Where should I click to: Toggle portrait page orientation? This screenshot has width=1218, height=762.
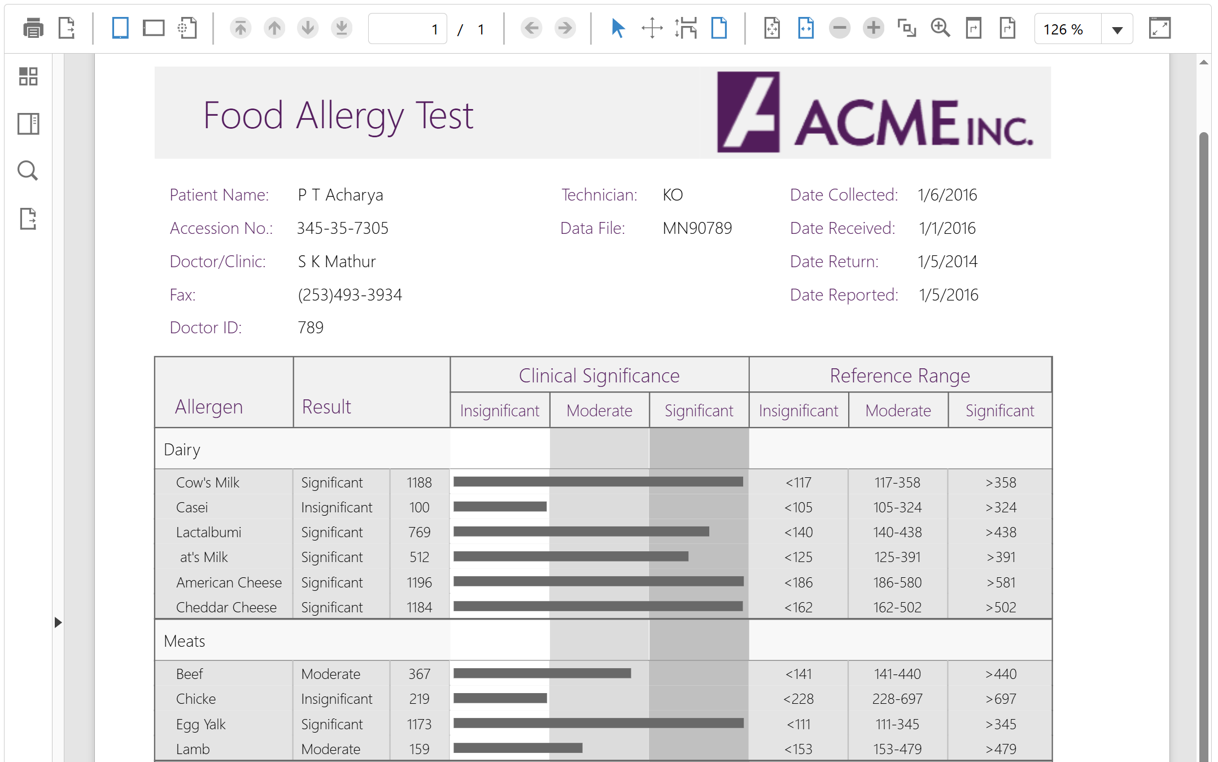point(120,28)
